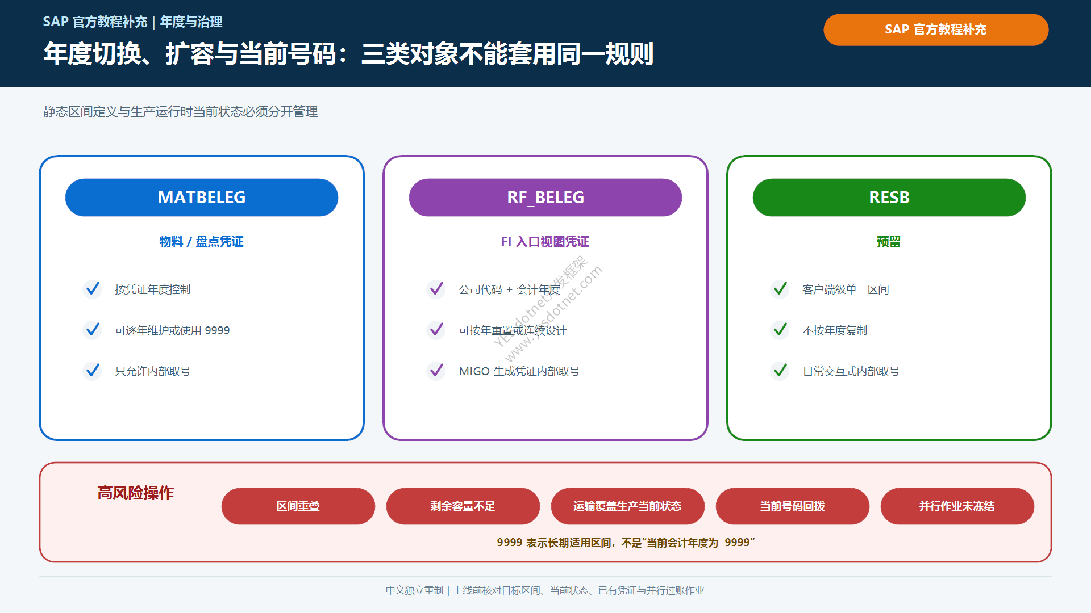
Task: Click the text 客户端级单一区间
Action: point(846,289)
